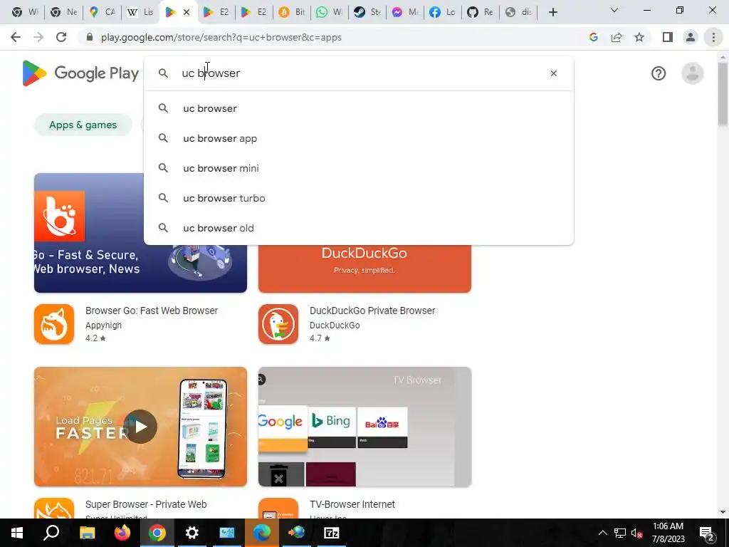Select the 'Apps & games' filter chip
The width and height of the screenshot is (729, 547).
(x=83, y=125)
